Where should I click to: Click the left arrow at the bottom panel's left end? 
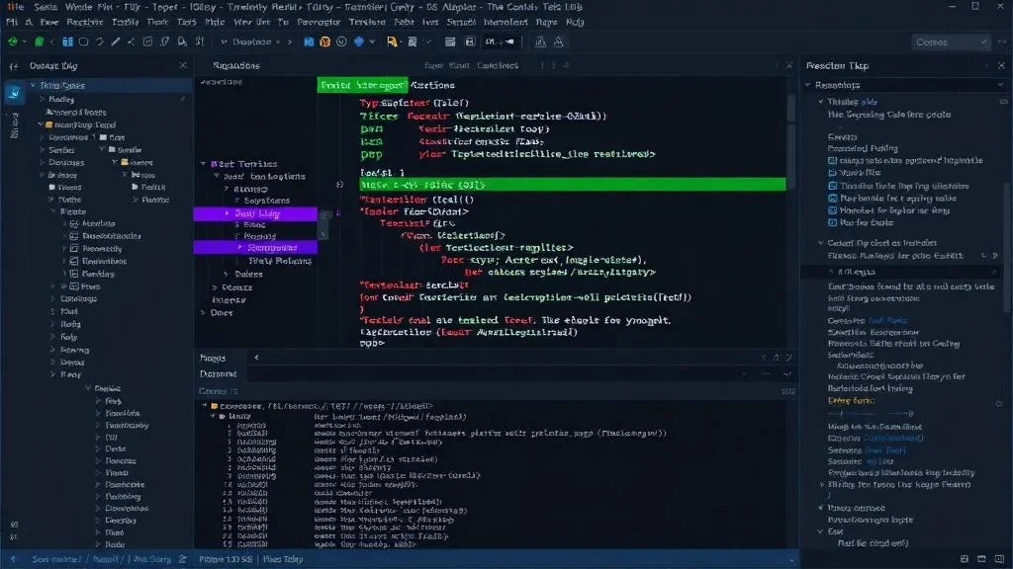[256, 358]
